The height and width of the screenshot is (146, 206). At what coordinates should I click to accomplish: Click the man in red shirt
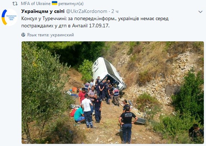click(82, 96)
